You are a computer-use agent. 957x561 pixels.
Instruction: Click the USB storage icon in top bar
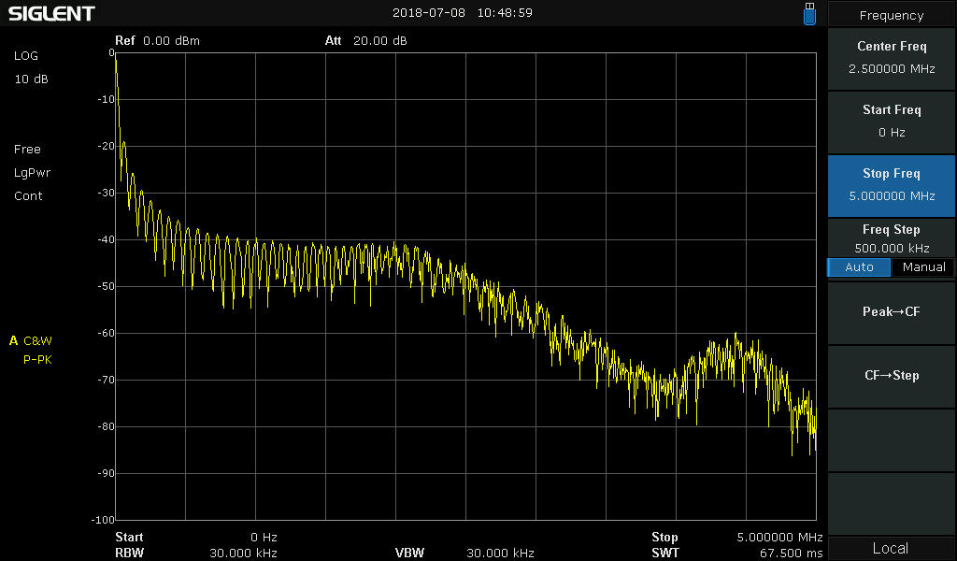809,13
